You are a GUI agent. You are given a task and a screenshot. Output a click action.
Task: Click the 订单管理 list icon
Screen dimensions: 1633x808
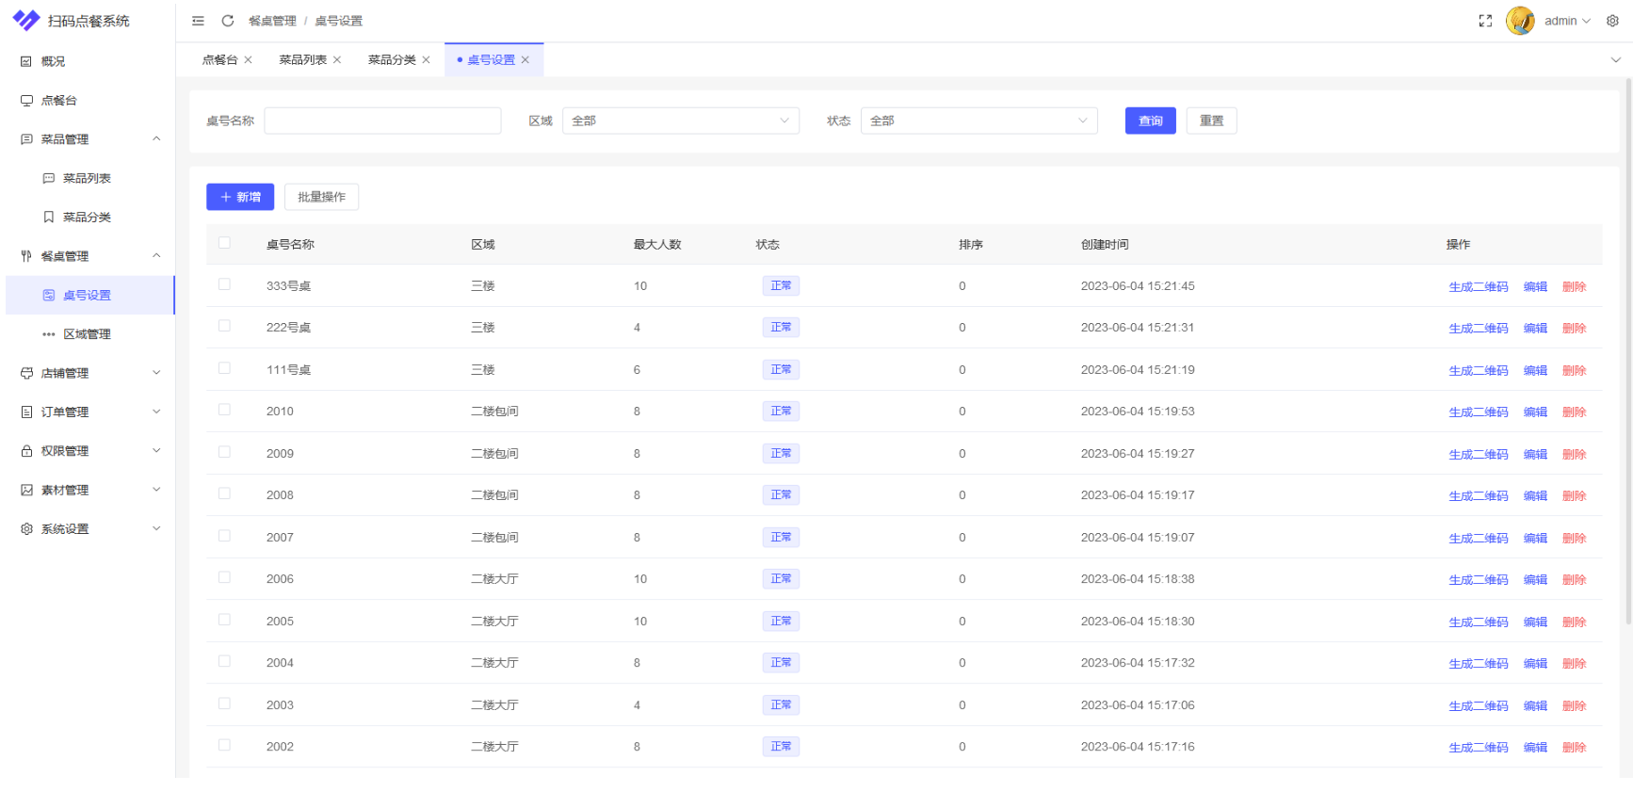tap(26, 412)
